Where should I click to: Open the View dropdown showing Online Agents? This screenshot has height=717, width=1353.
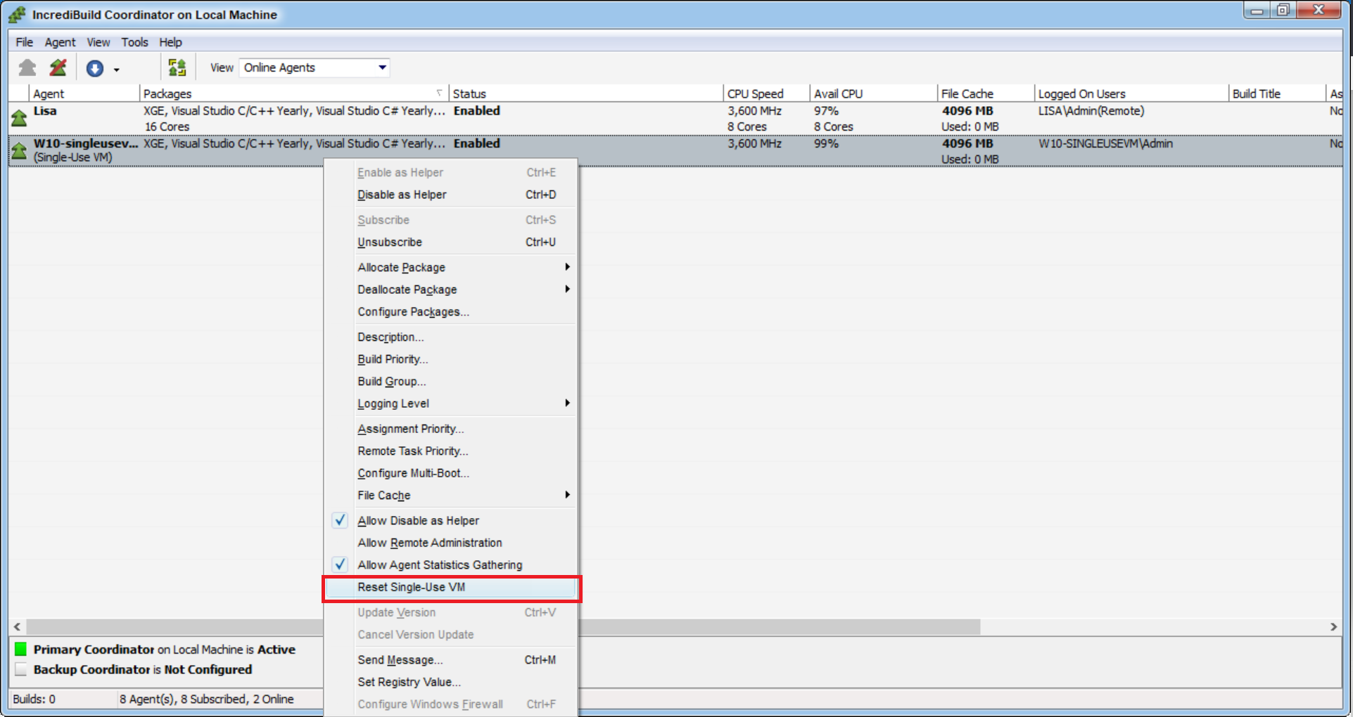(x=314, y=67)
